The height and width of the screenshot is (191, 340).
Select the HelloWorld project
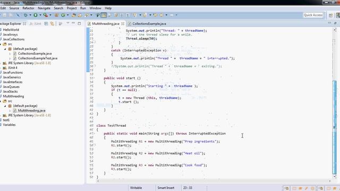tap(11, 30)
